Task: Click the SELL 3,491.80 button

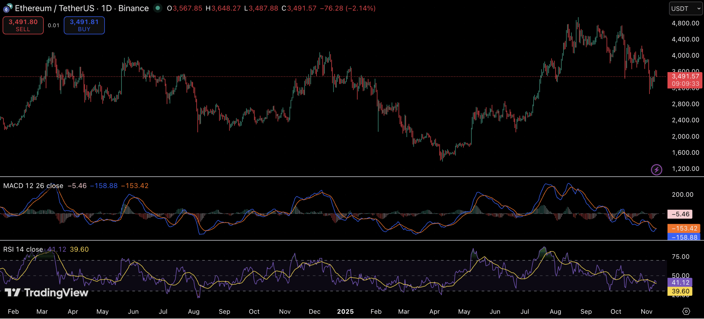Action: click(x=23, y=25)
